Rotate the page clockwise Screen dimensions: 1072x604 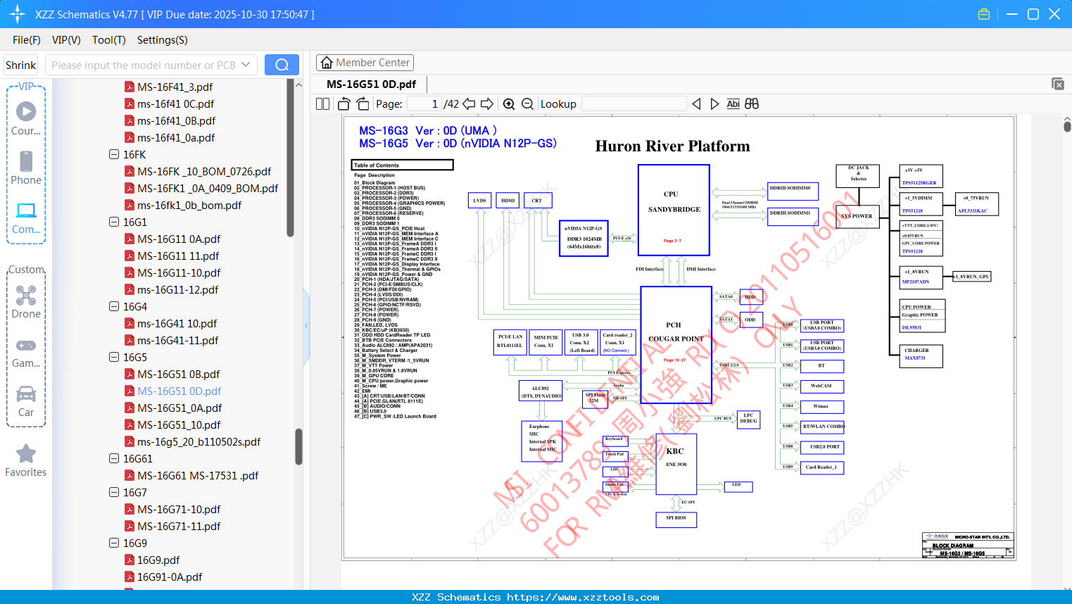(x=362, y=104)
